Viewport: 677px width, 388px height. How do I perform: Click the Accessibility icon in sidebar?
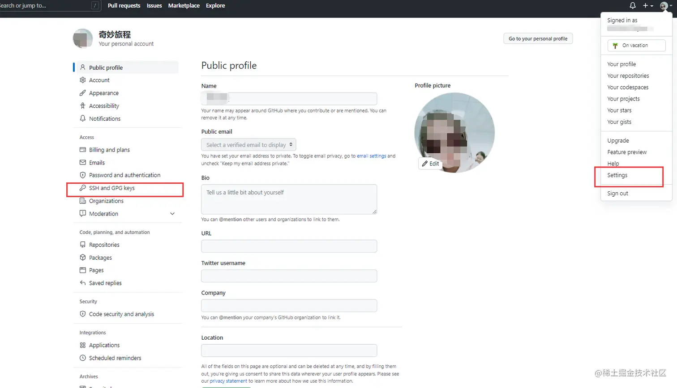[82, 106]
